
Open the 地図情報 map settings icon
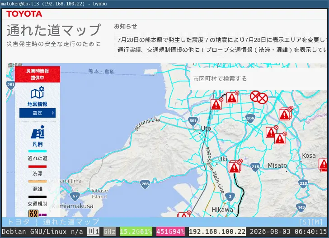click(38, 92)
